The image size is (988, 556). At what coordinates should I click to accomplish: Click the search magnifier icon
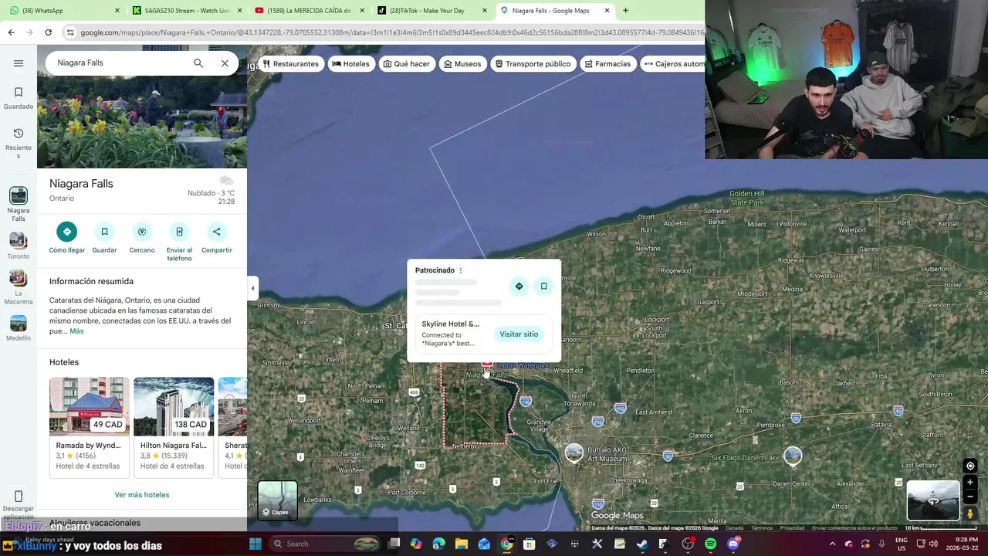click(x=198, y=63)
